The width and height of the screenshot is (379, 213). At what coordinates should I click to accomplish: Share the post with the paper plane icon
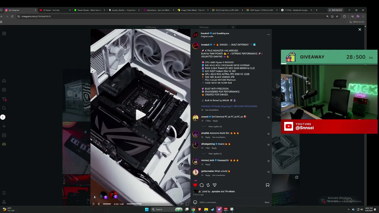pos(215,185)
